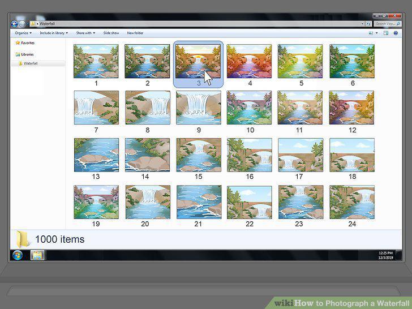Viewport: 412px width, 309px height.
Task: Select waterfall photo 9
Action: coord(199,108)
